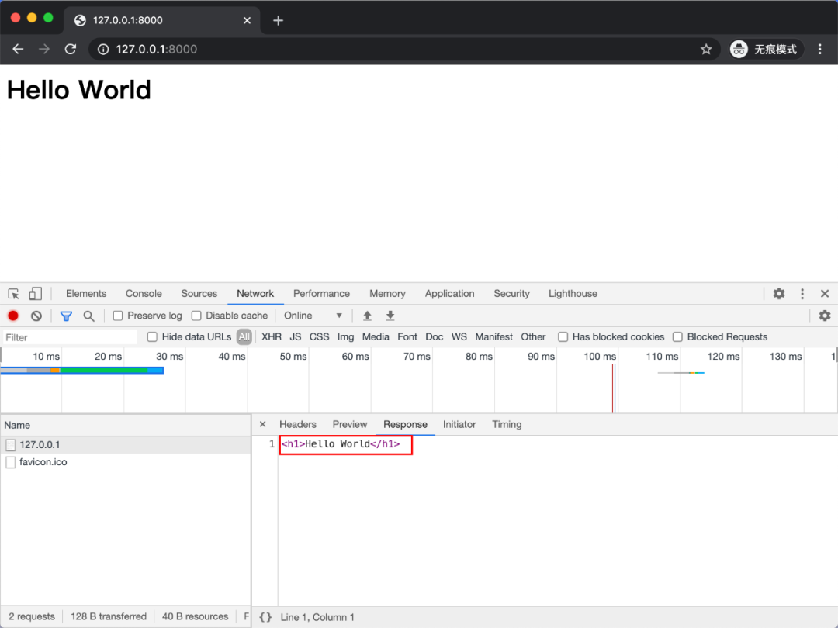Toggle the network filter funnel icon
Viewport: 838px width, 628px height.
point(66,316)
